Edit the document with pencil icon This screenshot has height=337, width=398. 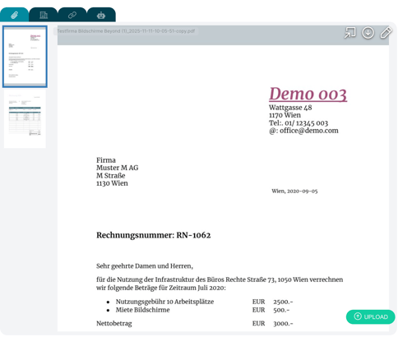(x=386, y=33)
